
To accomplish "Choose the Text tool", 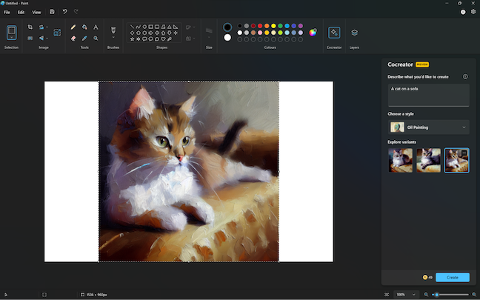I will [x=96, y=27].
